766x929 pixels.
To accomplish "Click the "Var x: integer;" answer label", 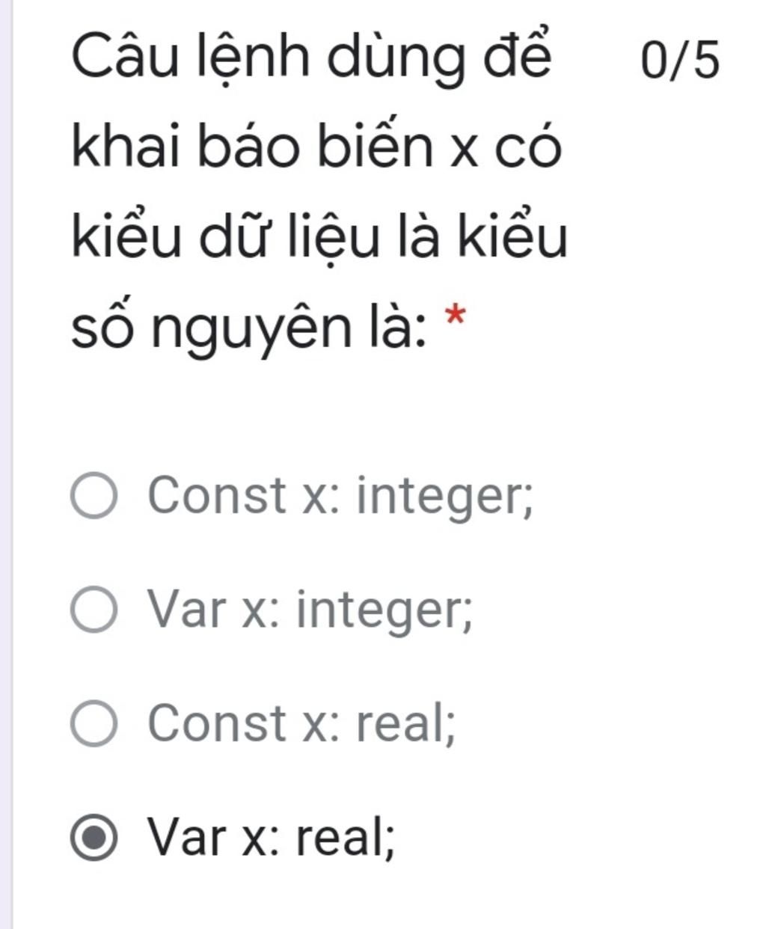I will click(310, 610).
